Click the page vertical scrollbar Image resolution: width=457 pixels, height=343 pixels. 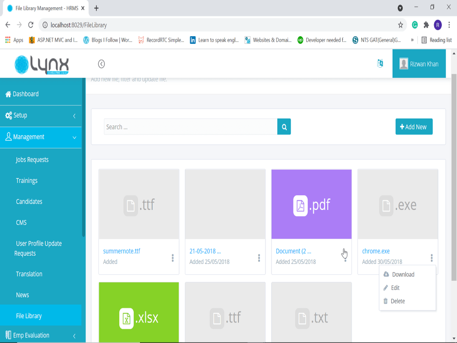tap(454, 178)
